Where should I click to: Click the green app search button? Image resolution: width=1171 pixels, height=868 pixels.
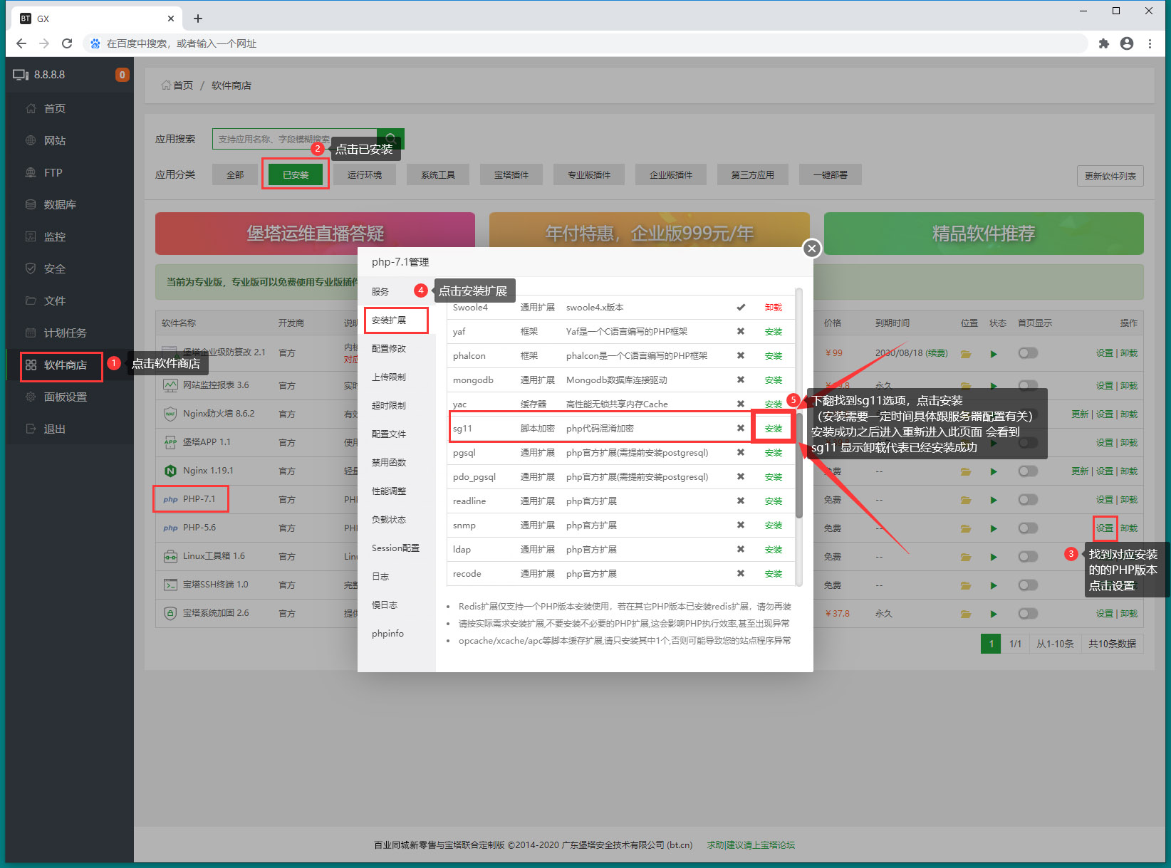point(390,138)
